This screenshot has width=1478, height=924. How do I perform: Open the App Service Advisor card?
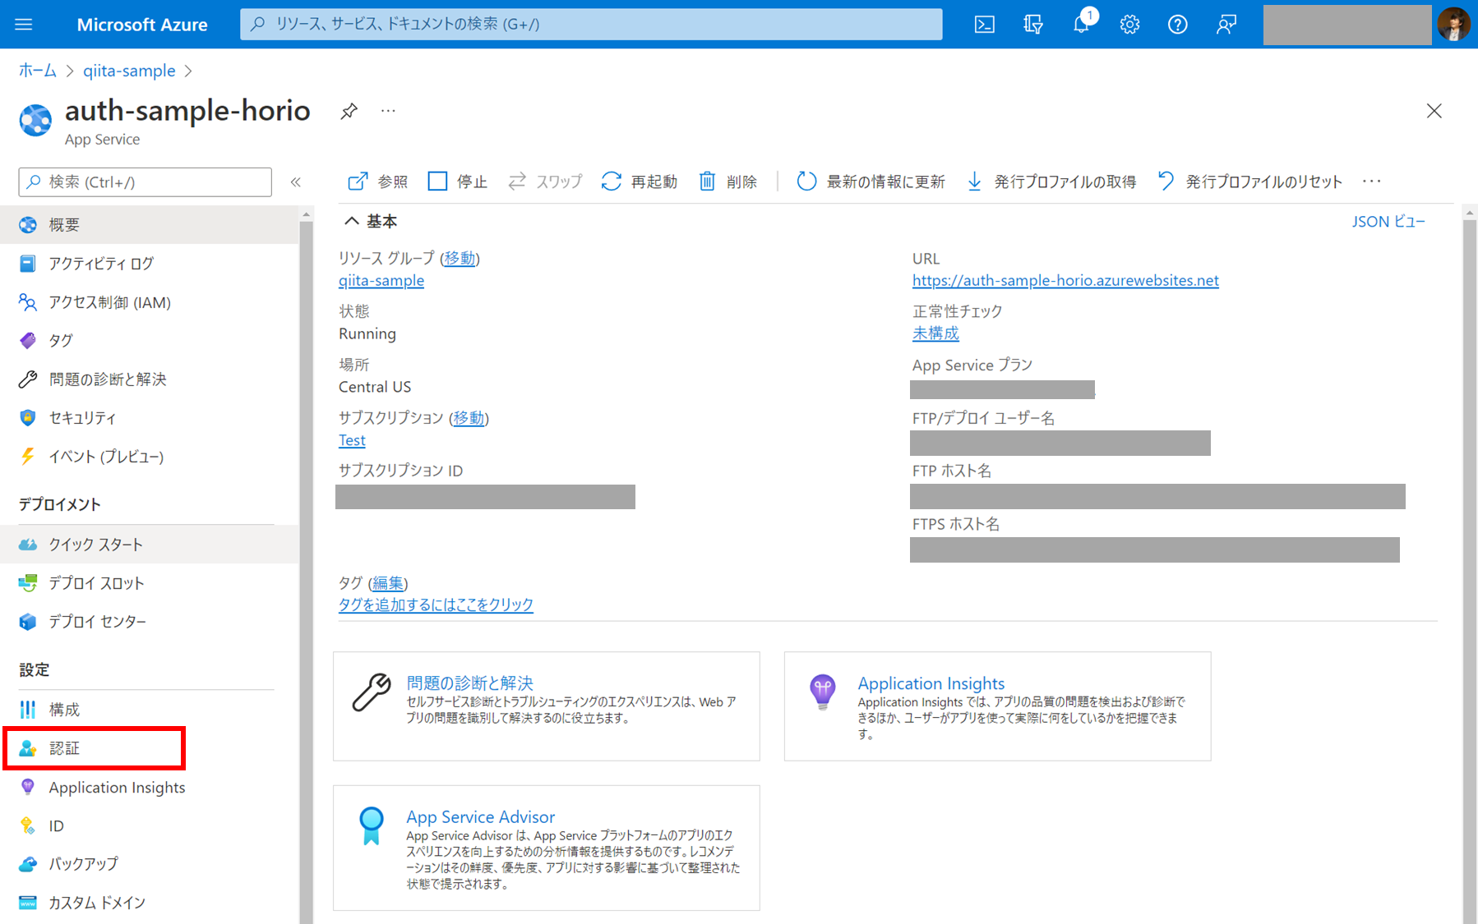point(547,848)
